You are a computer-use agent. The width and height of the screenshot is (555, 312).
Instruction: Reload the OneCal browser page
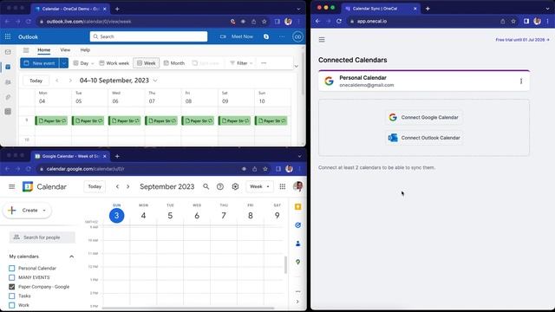[x=339, y=21]
